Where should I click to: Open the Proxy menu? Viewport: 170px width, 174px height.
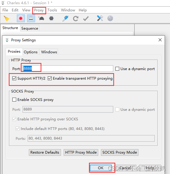tap(39, 10)
